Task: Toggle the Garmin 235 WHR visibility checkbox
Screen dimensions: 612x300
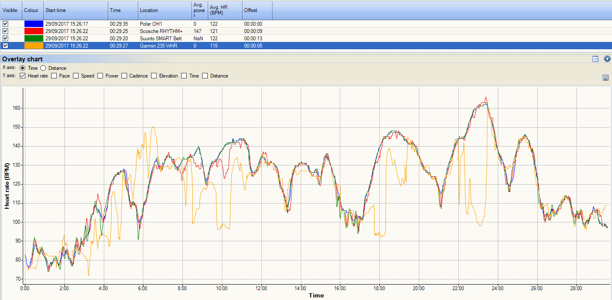Action: tap(5, 45)
